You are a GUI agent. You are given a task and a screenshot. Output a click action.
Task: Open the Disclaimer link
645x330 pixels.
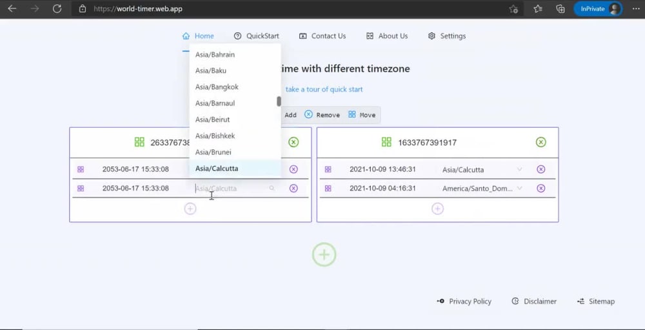[534, 302]
